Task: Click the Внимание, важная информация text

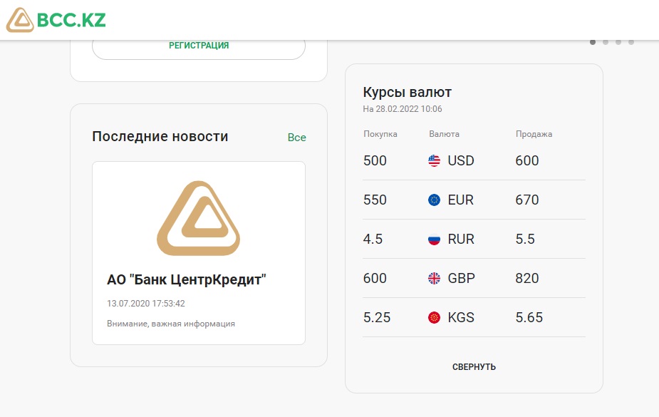Action: click(x=171, y=324)
